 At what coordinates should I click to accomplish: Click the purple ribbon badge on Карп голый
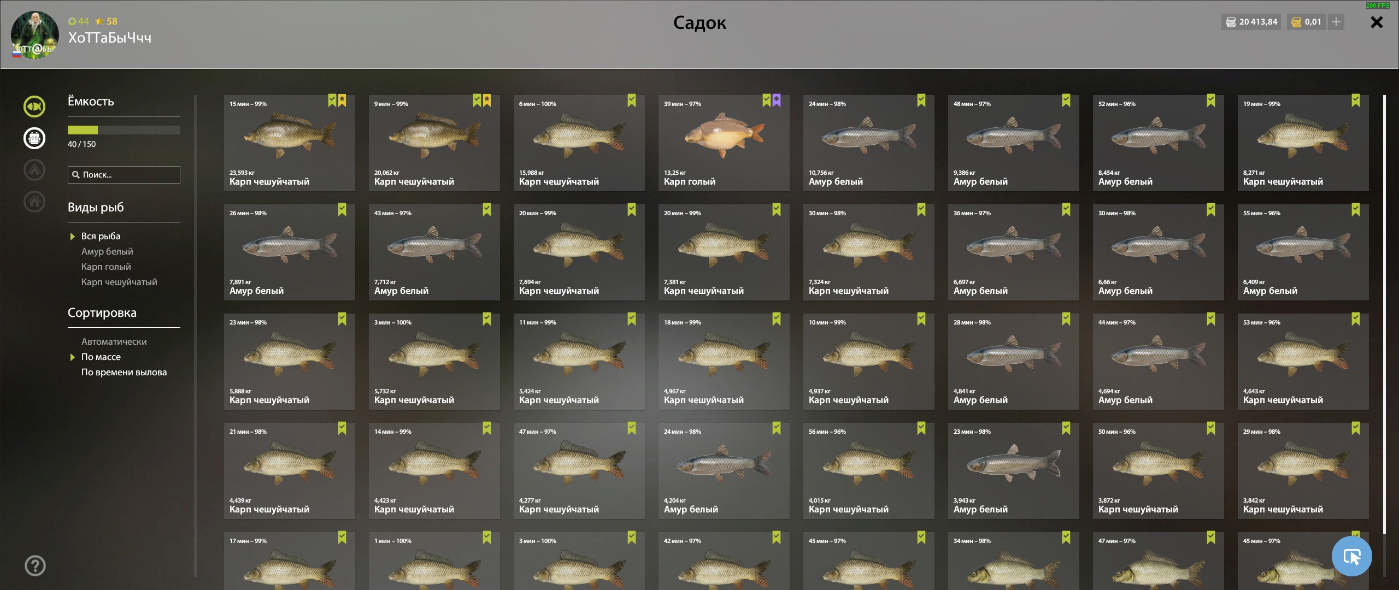pos(777,101)
